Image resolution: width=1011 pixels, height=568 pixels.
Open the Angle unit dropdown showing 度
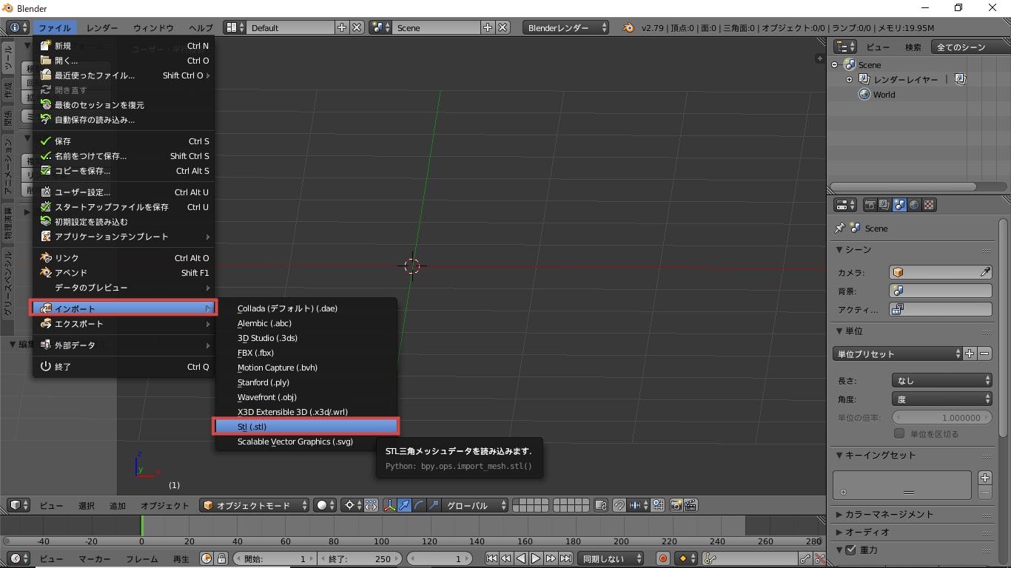[x=941, y=399]
